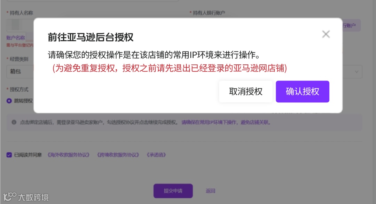
Task: Click the dropdown chevron of 经营类别
Action: click(357, 72)
